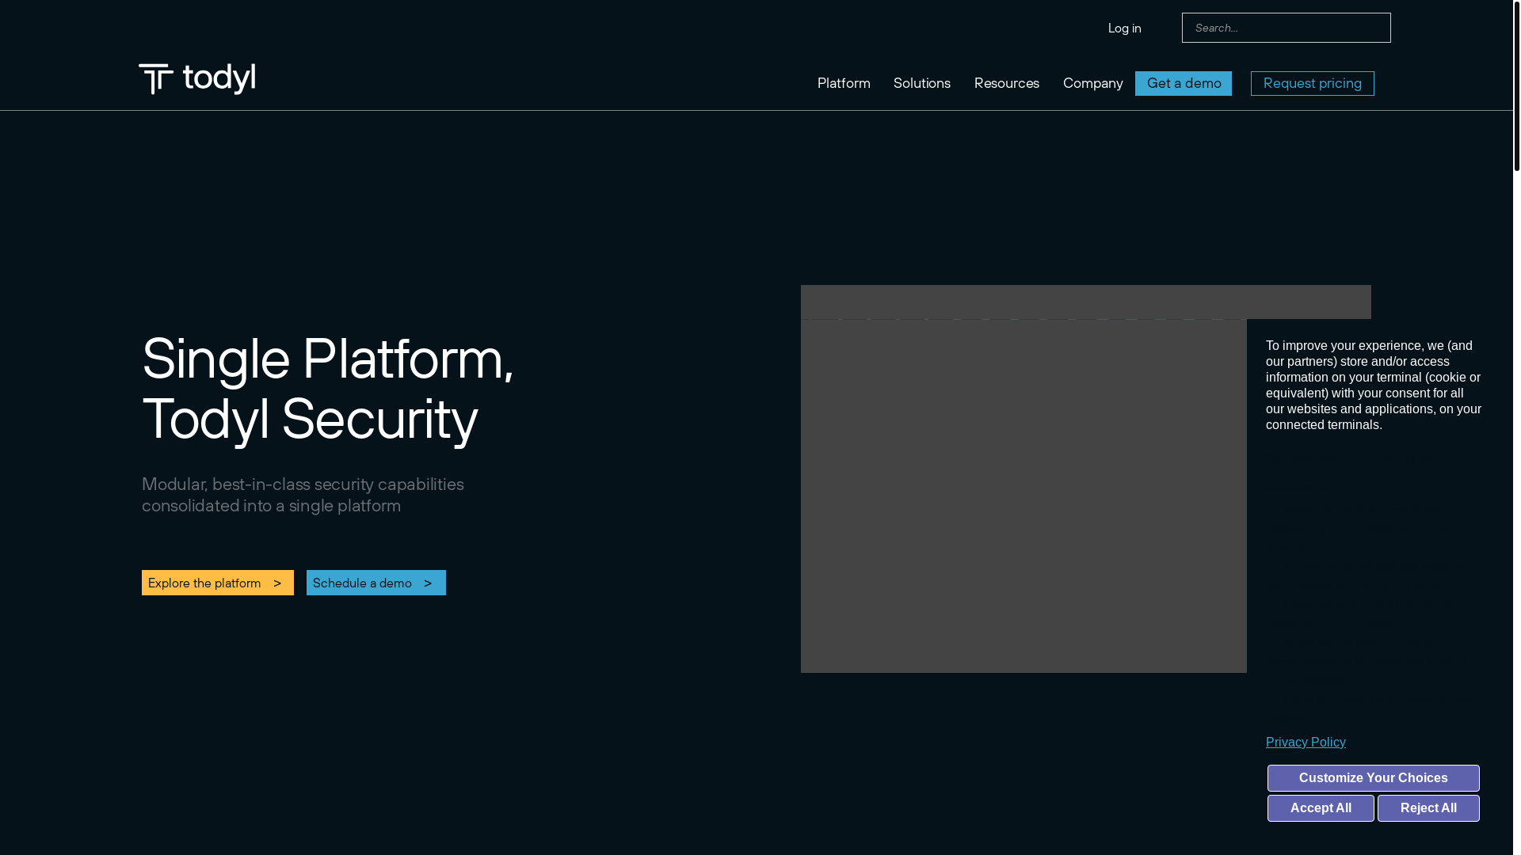Open the Platform menu
This screenshot has height=855, width=1521.
tap(844, 83)
